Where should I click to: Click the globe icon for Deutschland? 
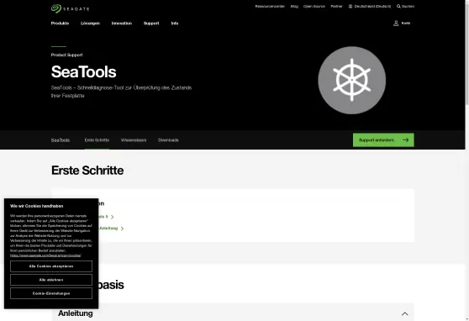350,6
